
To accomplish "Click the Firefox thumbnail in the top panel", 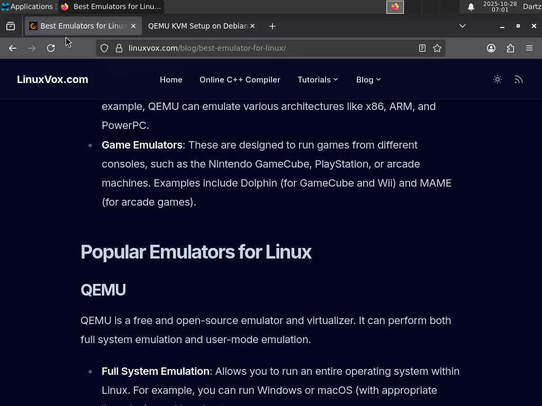I will coord(395,7).
